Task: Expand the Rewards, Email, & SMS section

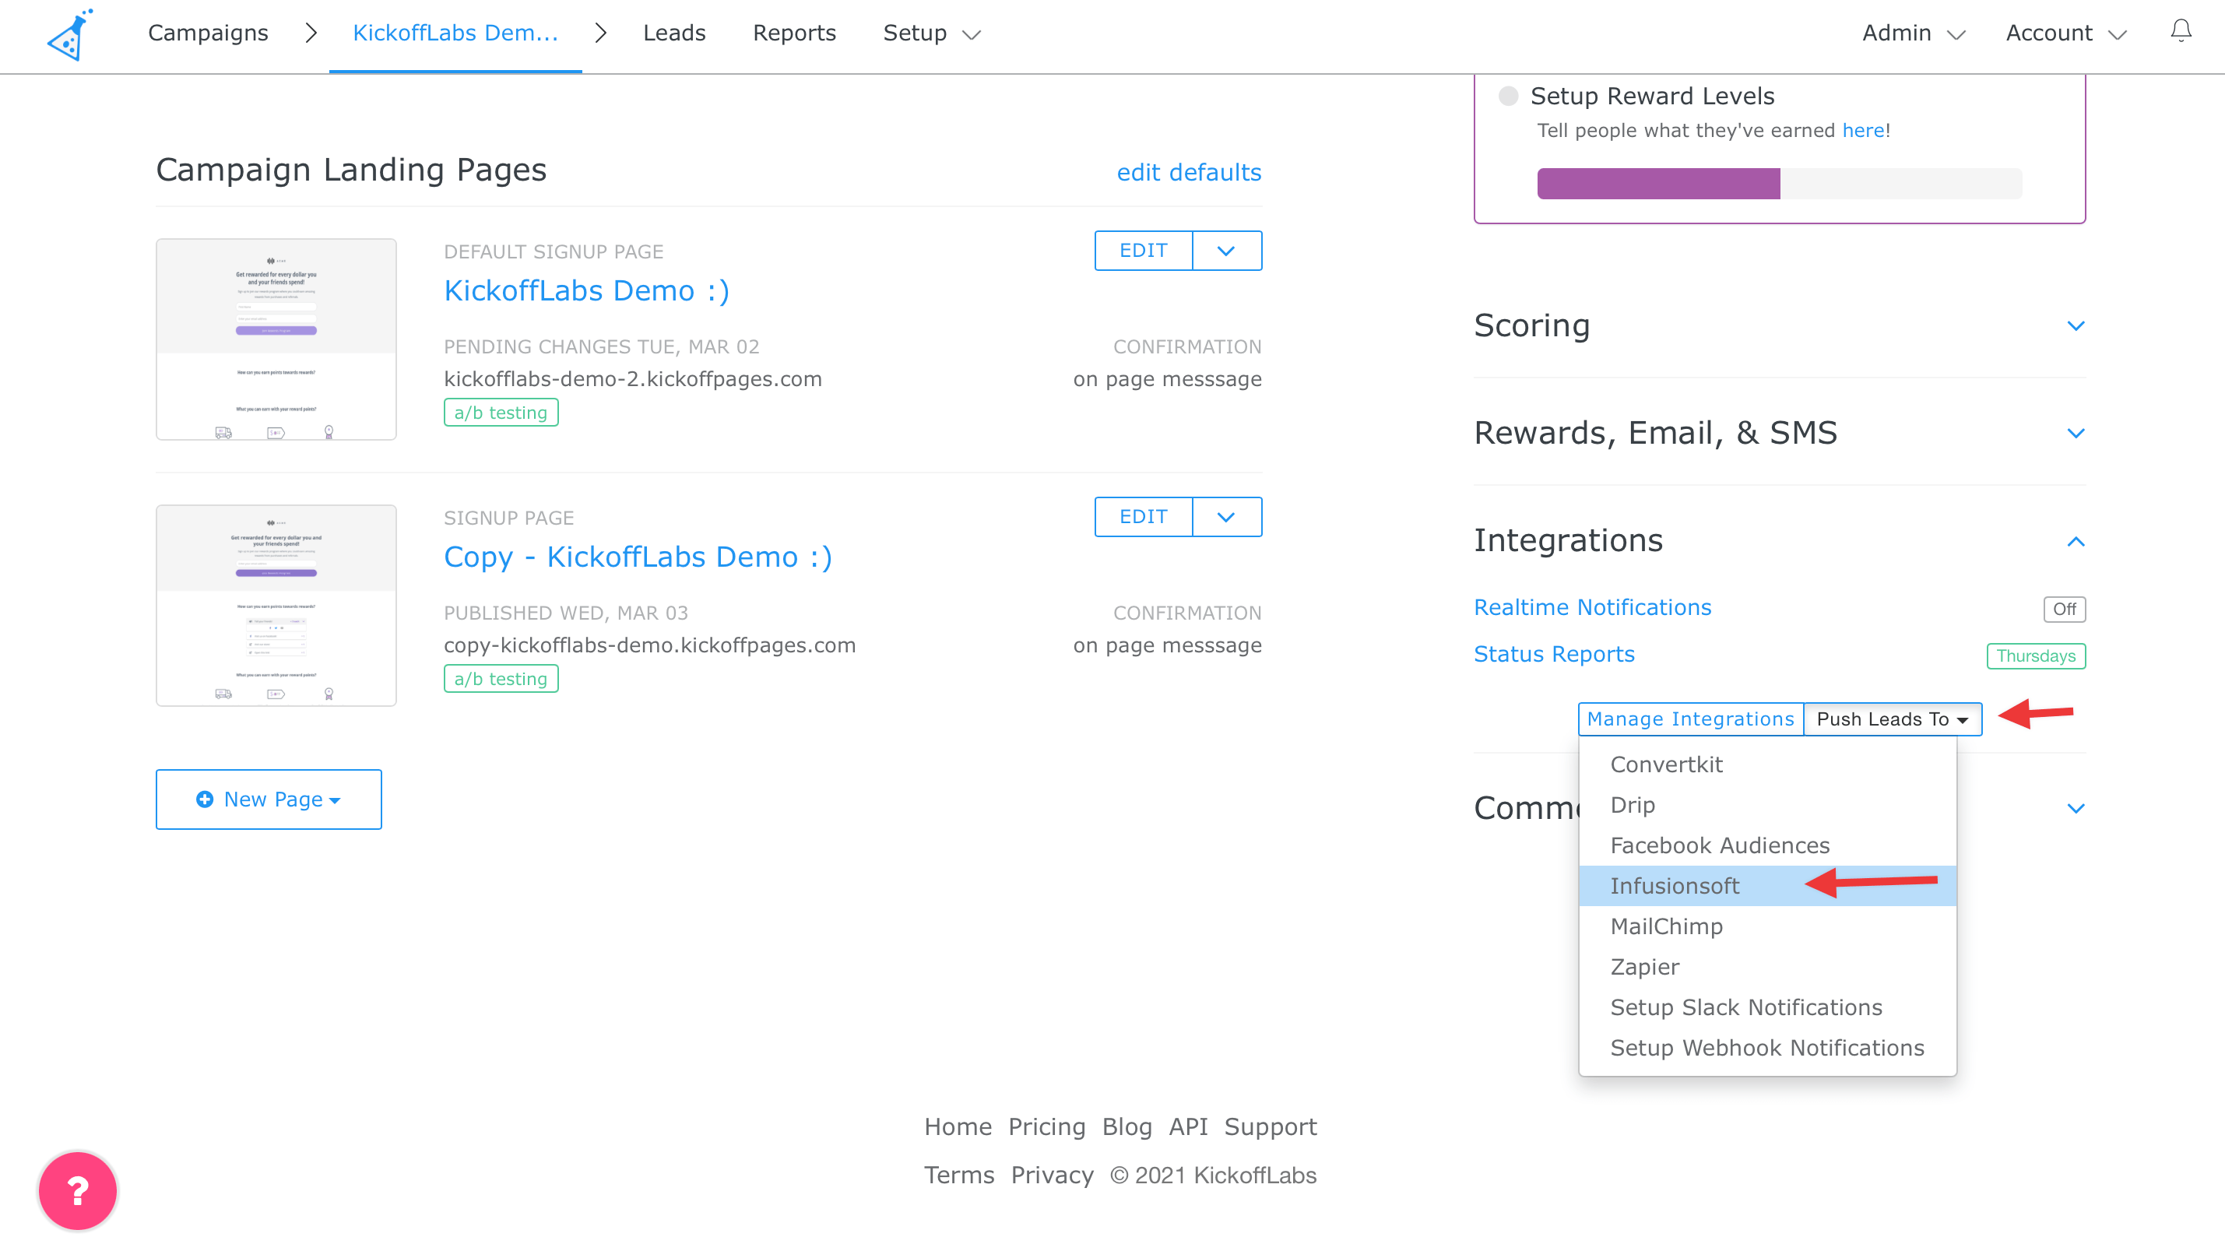Action: 2076,433
